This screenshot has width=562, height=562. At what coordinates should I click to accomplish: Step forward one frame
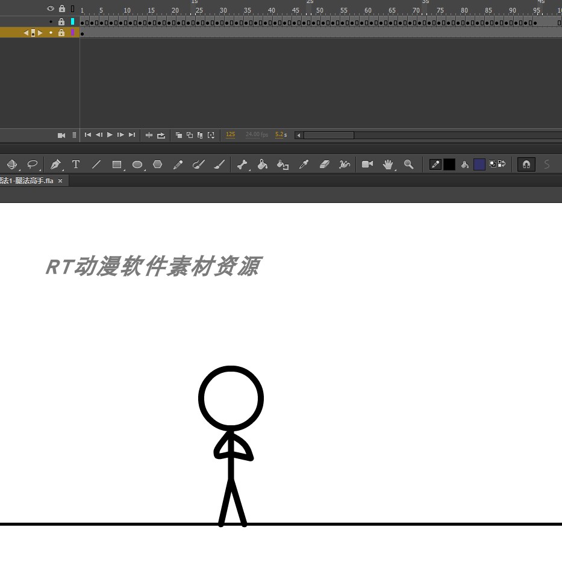[120, 135]
